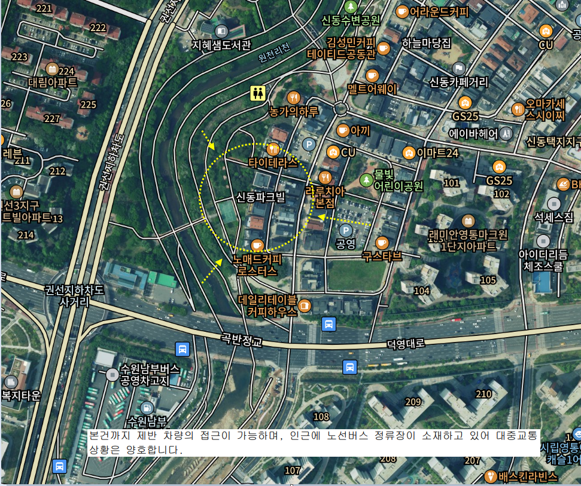Image resolution: width=581 pixels, height=486 pixels.
Task: Click the 오마카세 스시찌 restaurant icon
Action: tap(518, 109)
